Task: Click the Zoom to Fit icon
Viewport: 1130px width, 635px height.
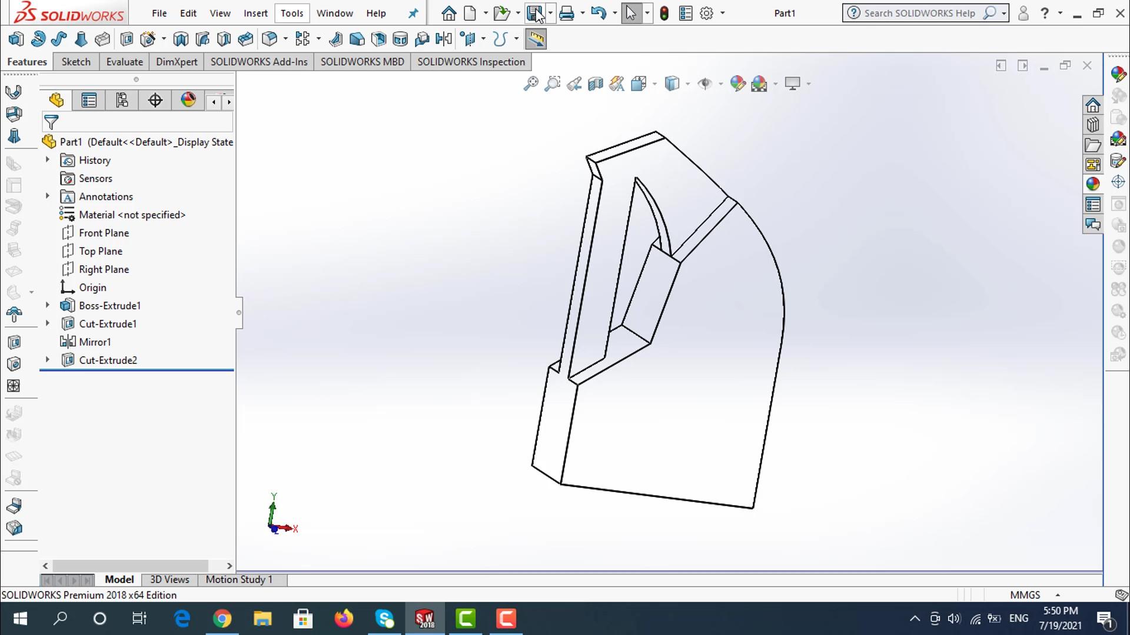Action: tap(530, 83)
